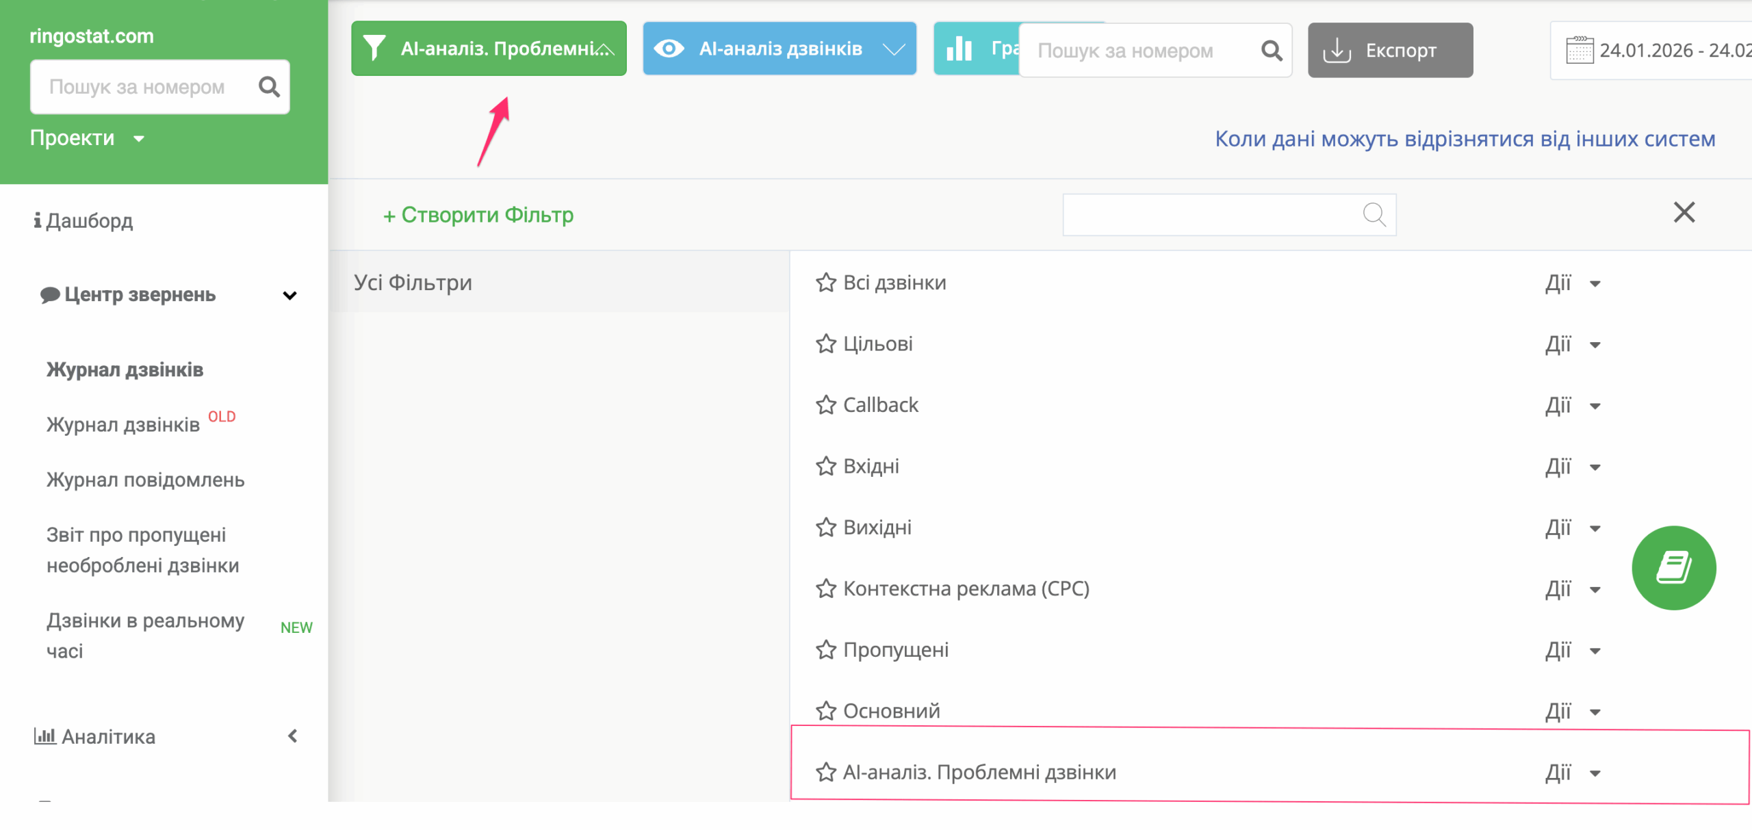This screenshot has height=830, width=1752.
Task: Click the eye icon on AI-аналіз дзвінків button
Action: (670, 48)
